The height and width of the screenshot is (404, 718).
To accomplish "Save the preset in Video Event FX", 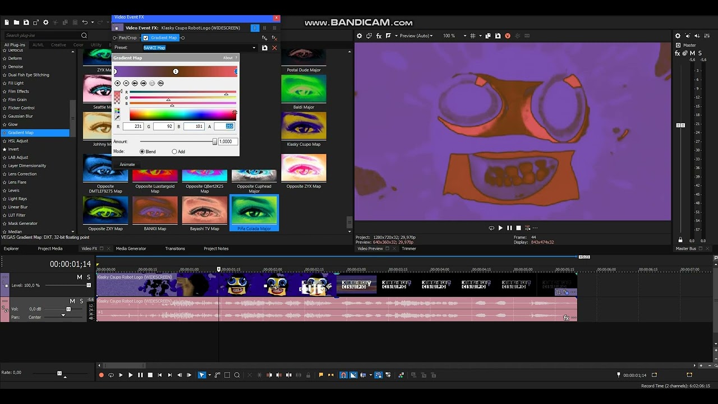I will [x=265, y=48].
